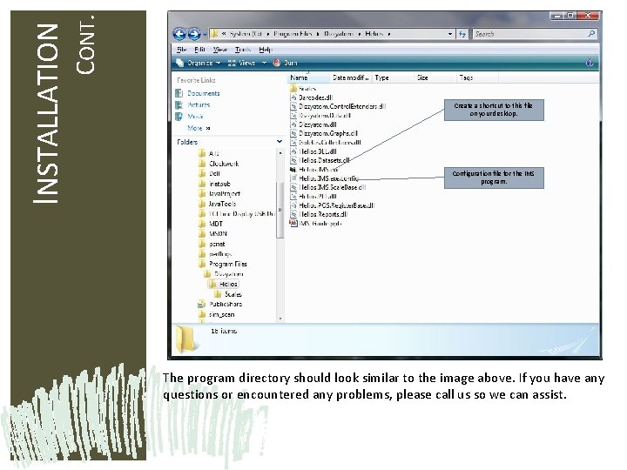Image resolution: width=627 pixels, height=470 pixels.
Task: Click the Forward navigation arrow button
Action: [x=194, y=34]
